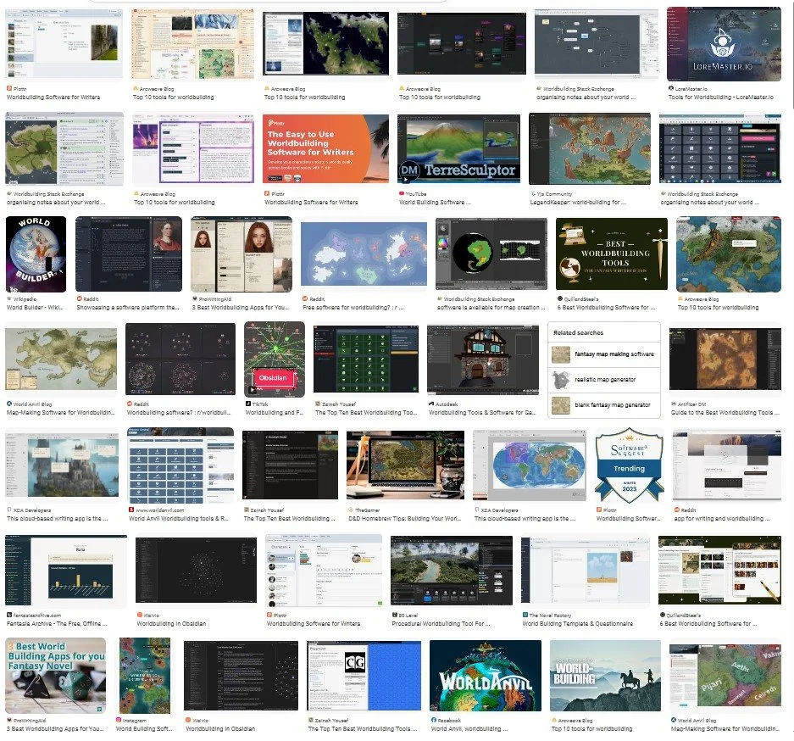The image size is (794, 741).
Task: Click inside the search bar at the top
Action: pyautogui.click(x=271, y=3)
